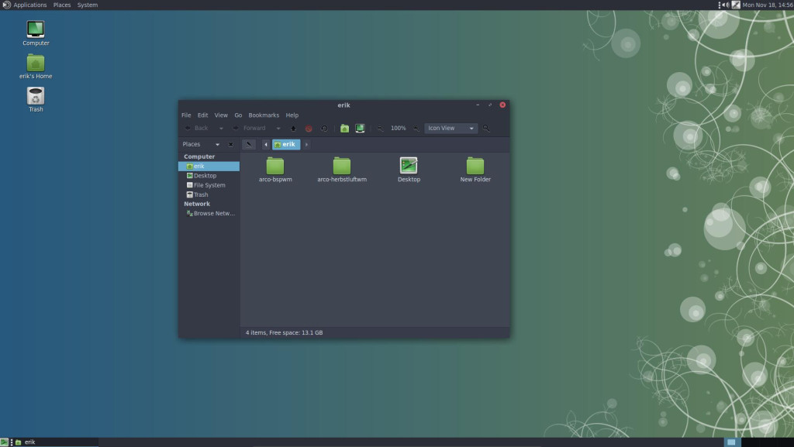The width and height of the screenshot is (794, 447).
Task: Open the Places menu in the top panel
Action: (x=62, y=5)
